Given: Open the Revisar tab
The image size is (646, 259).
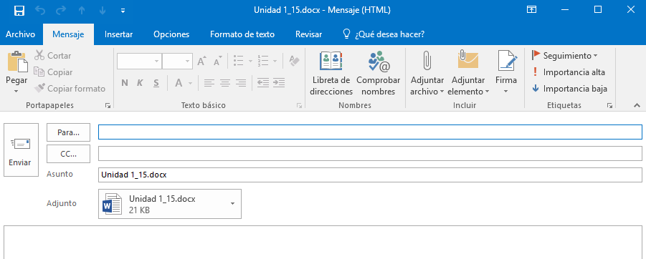Looking at the screenshot, I should pos(308,34).
